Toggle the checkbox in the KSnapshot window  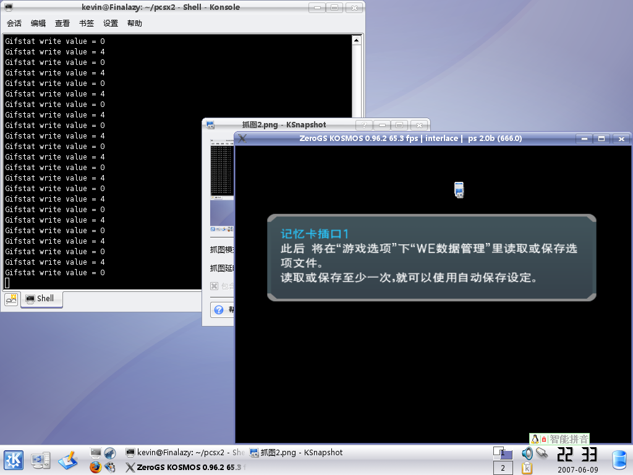tap(215, 286)
